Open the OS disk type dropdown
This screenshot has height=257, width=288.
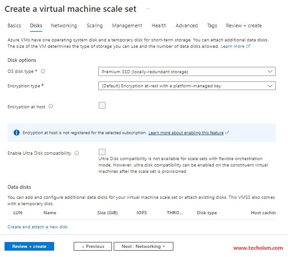(187, 71)
